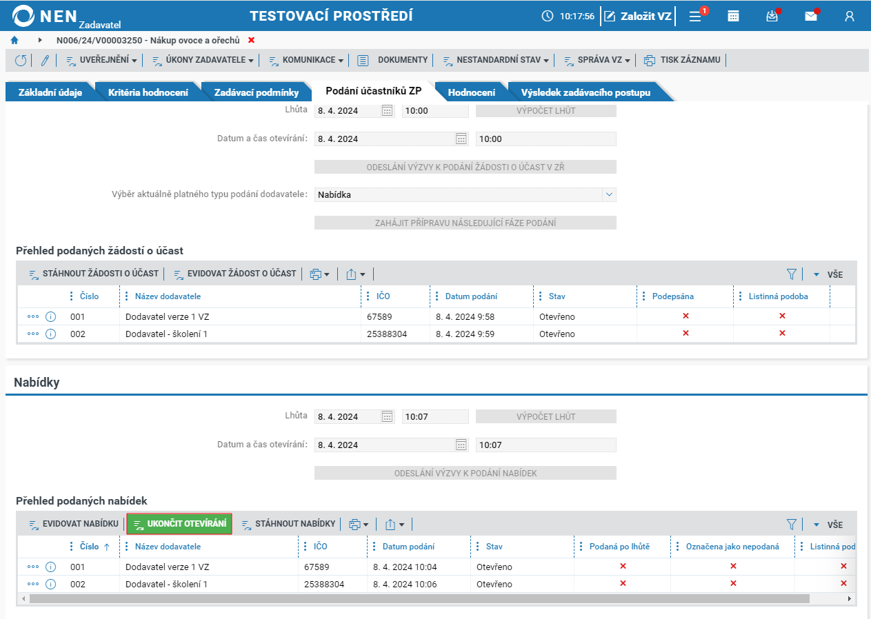The height and width of the screenshot is (619, 871).
Task: Click the refresh record icon
Action: pos(21,60)
